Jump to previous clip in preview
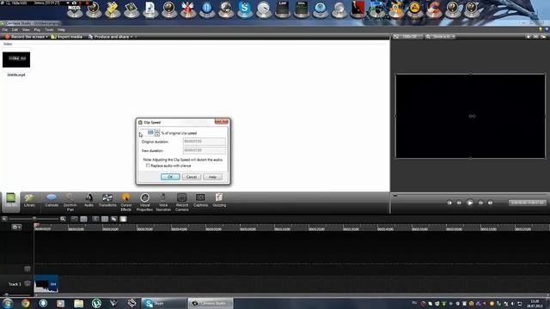The height and width of the screenshot is (309, 550). 449,203
